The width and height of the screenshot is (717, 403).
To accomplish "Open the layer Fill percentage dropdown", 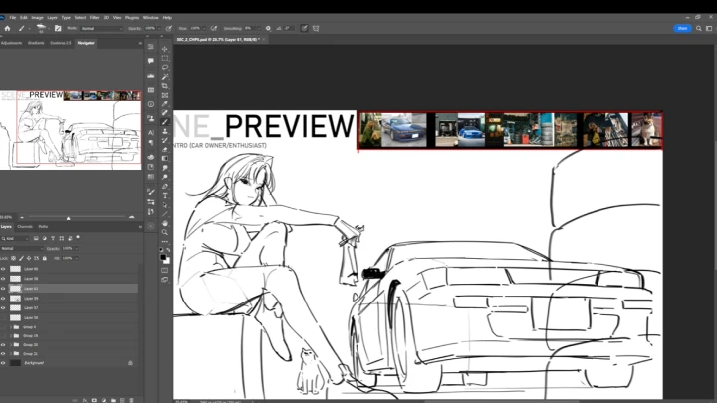I will (76, 258).
